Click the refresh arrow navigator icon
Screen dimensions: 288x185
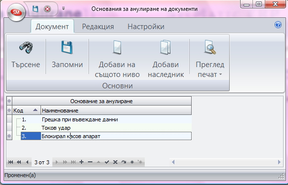123,162
